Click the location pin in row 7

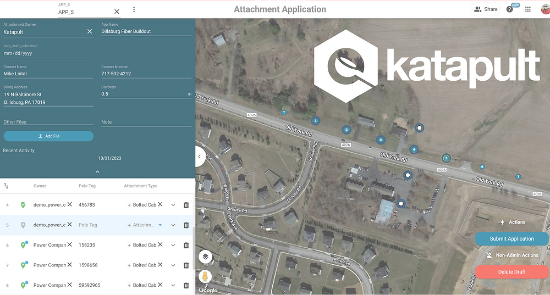pyautogui.click(x=23, y=265)
